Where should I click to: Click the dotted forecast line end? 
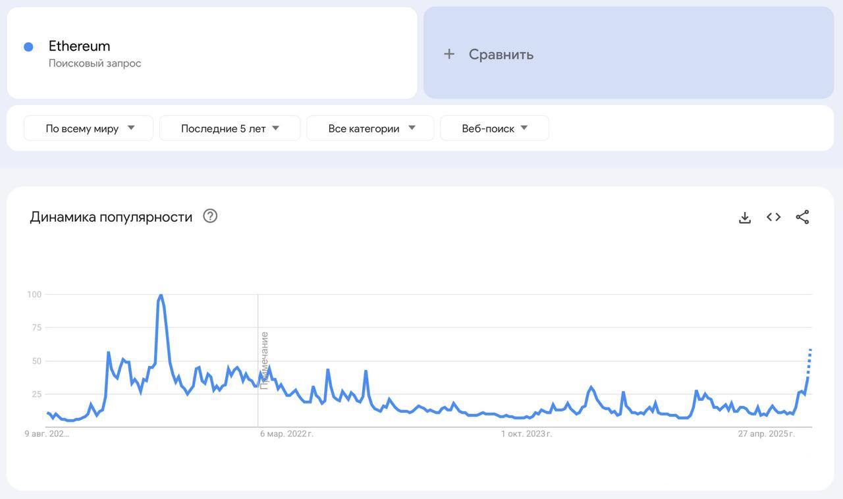click(810, 350)
